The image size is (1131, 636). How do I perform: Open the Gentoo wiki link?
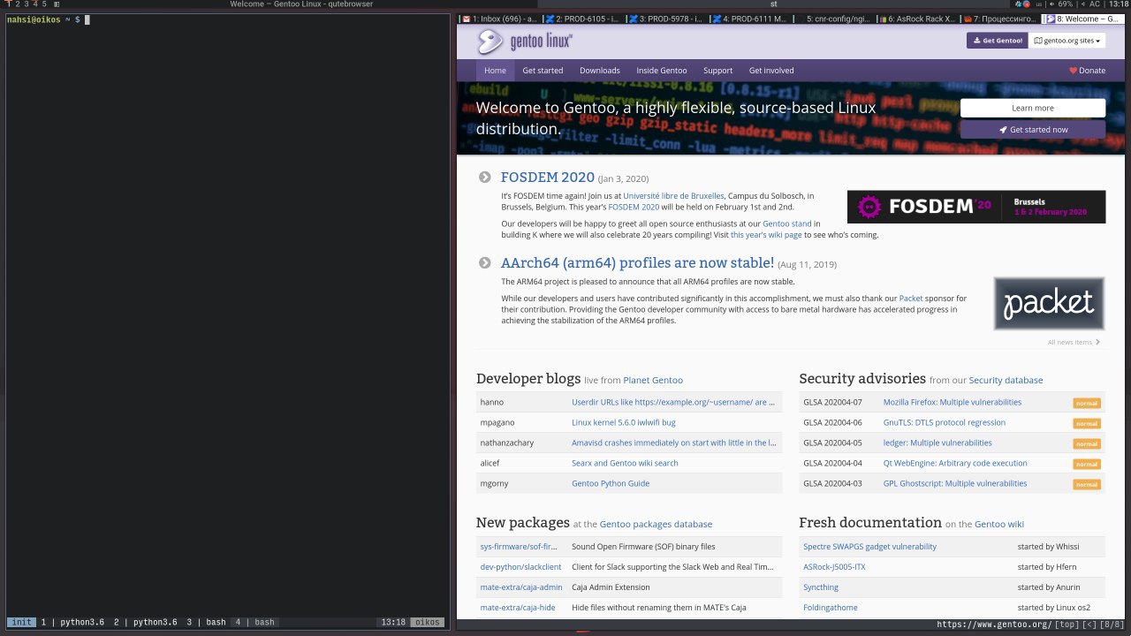(x=999, y=525)
